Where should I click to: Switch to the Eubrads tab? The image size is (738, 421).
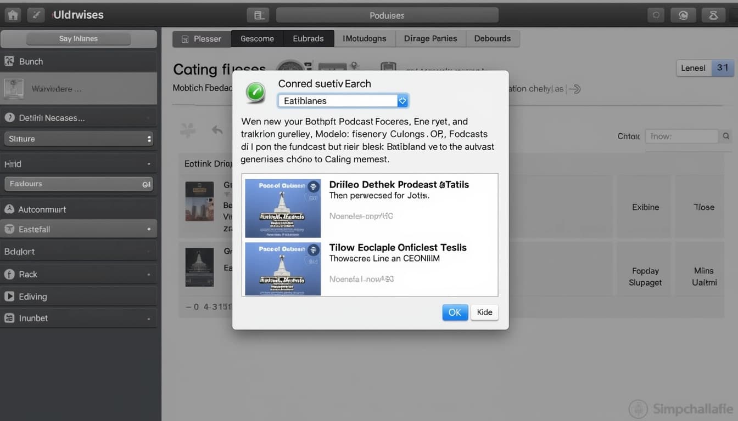pos(308,39)
